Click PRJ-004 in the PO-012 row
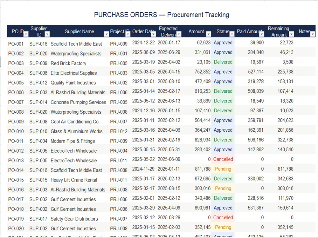 coord(119,151)
